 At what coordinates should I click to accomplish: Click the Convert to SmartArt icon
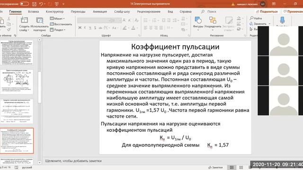(183, 30)
